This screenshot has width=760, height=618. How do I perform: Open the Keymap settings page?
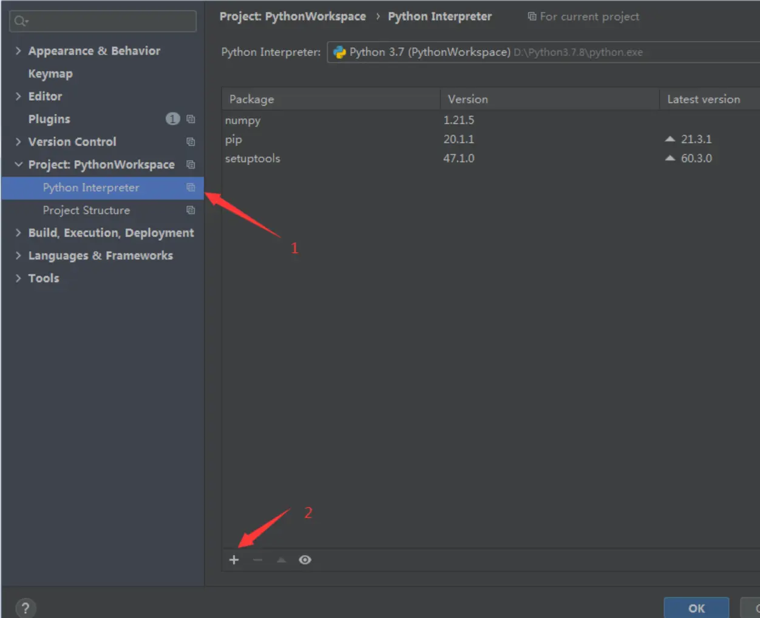coord(50,74)
